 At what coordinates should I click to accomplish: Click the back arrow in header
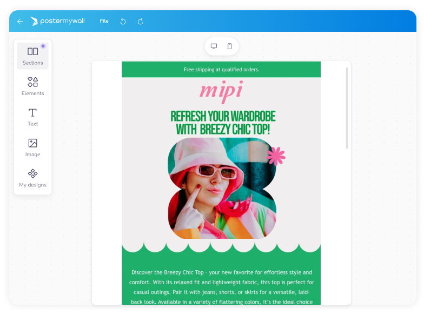20,21
